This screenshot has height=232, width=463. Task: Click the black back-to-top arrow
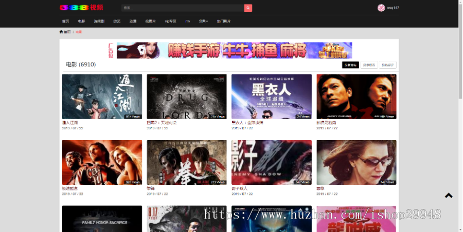pos(449,196)
